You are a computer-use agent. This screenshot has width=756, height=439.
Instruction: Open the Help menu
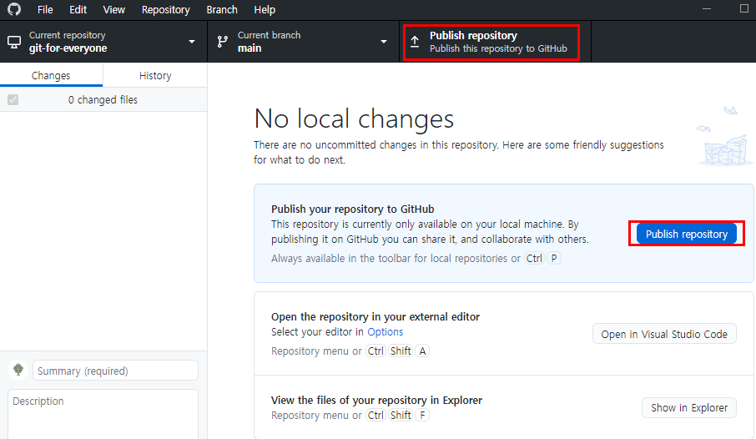[265, 10]
